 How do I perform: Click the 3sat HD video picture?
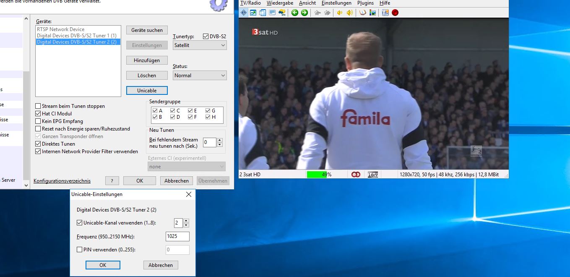[x=373, y=93]
